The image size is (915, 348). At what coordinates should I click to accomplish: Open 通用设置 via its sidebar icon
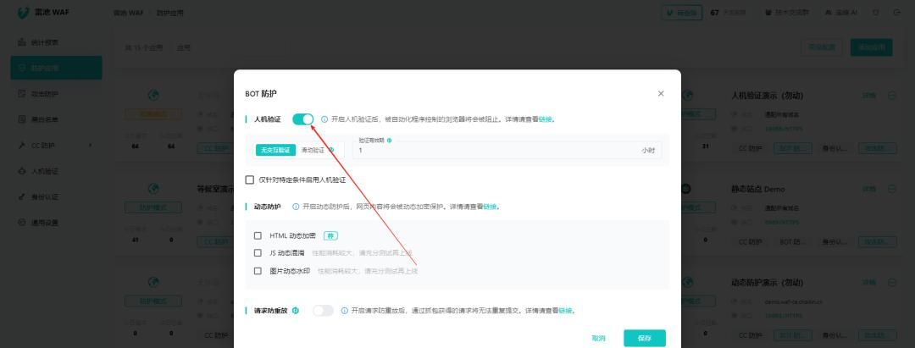(x=21, y=222)
